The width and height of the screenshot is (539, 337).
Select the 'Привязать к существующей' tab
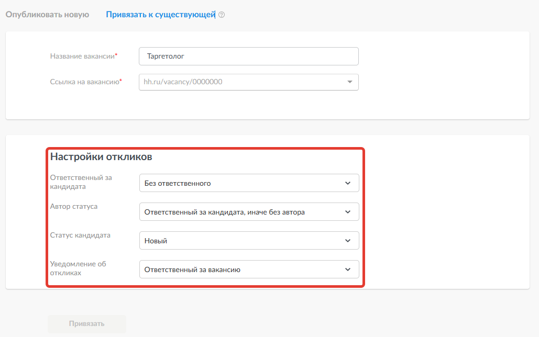click(x=160, y=15)
